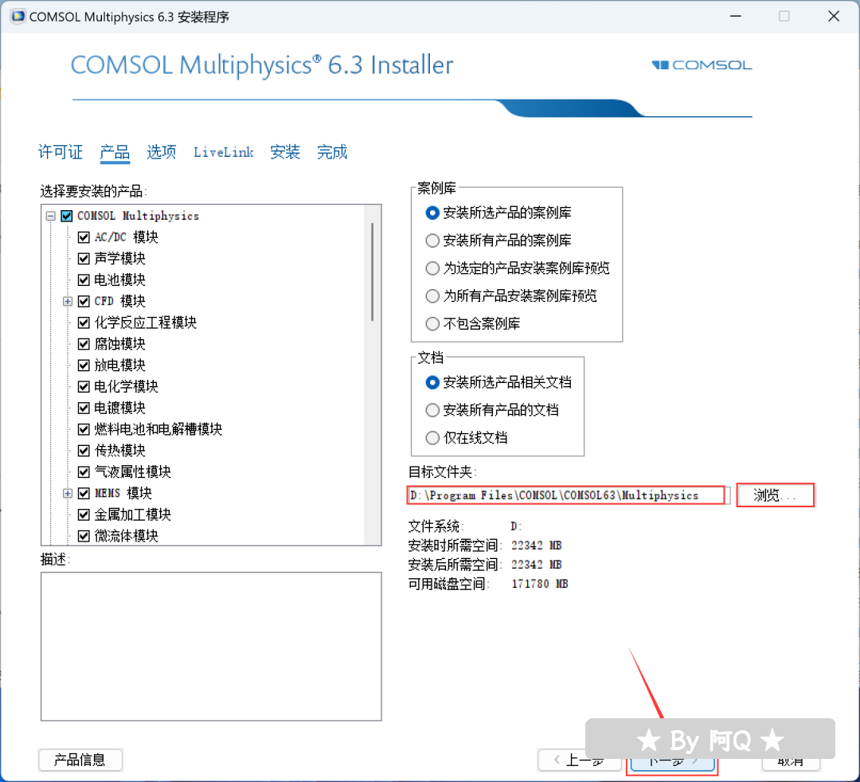This screenshot has width=860, height=782.
Task: Toggle the 腐蚀模块 checkbox
Action: pyautogui.click(x=84, y=344)
